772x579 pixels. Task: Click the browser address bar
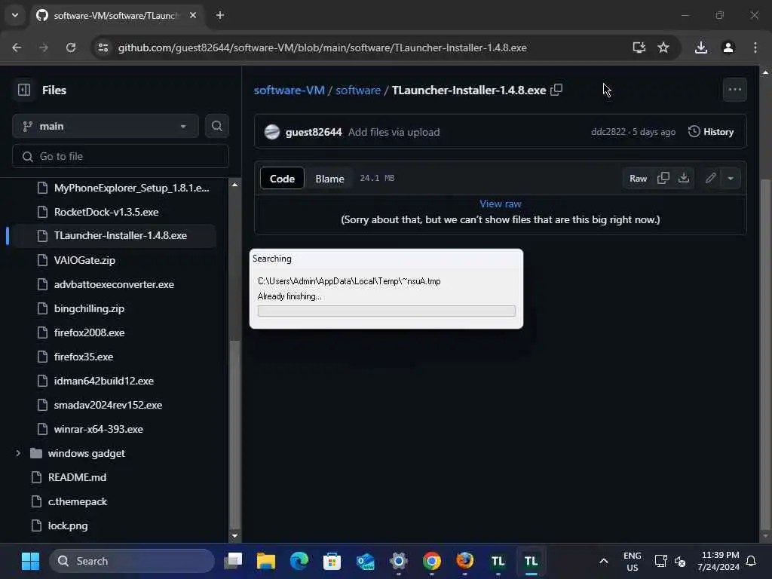323,47
